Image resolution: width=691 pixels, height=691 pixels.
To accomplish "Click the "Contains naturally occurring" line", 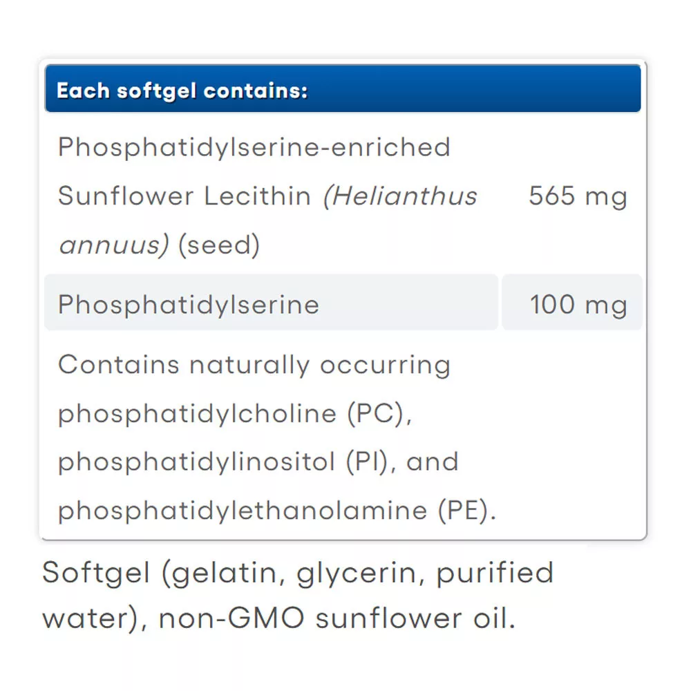I will [254, 364].
